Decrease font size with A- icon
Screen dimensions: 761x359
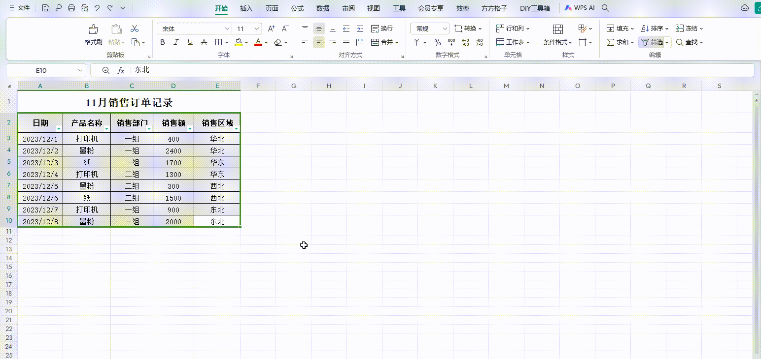coord(285,29)
